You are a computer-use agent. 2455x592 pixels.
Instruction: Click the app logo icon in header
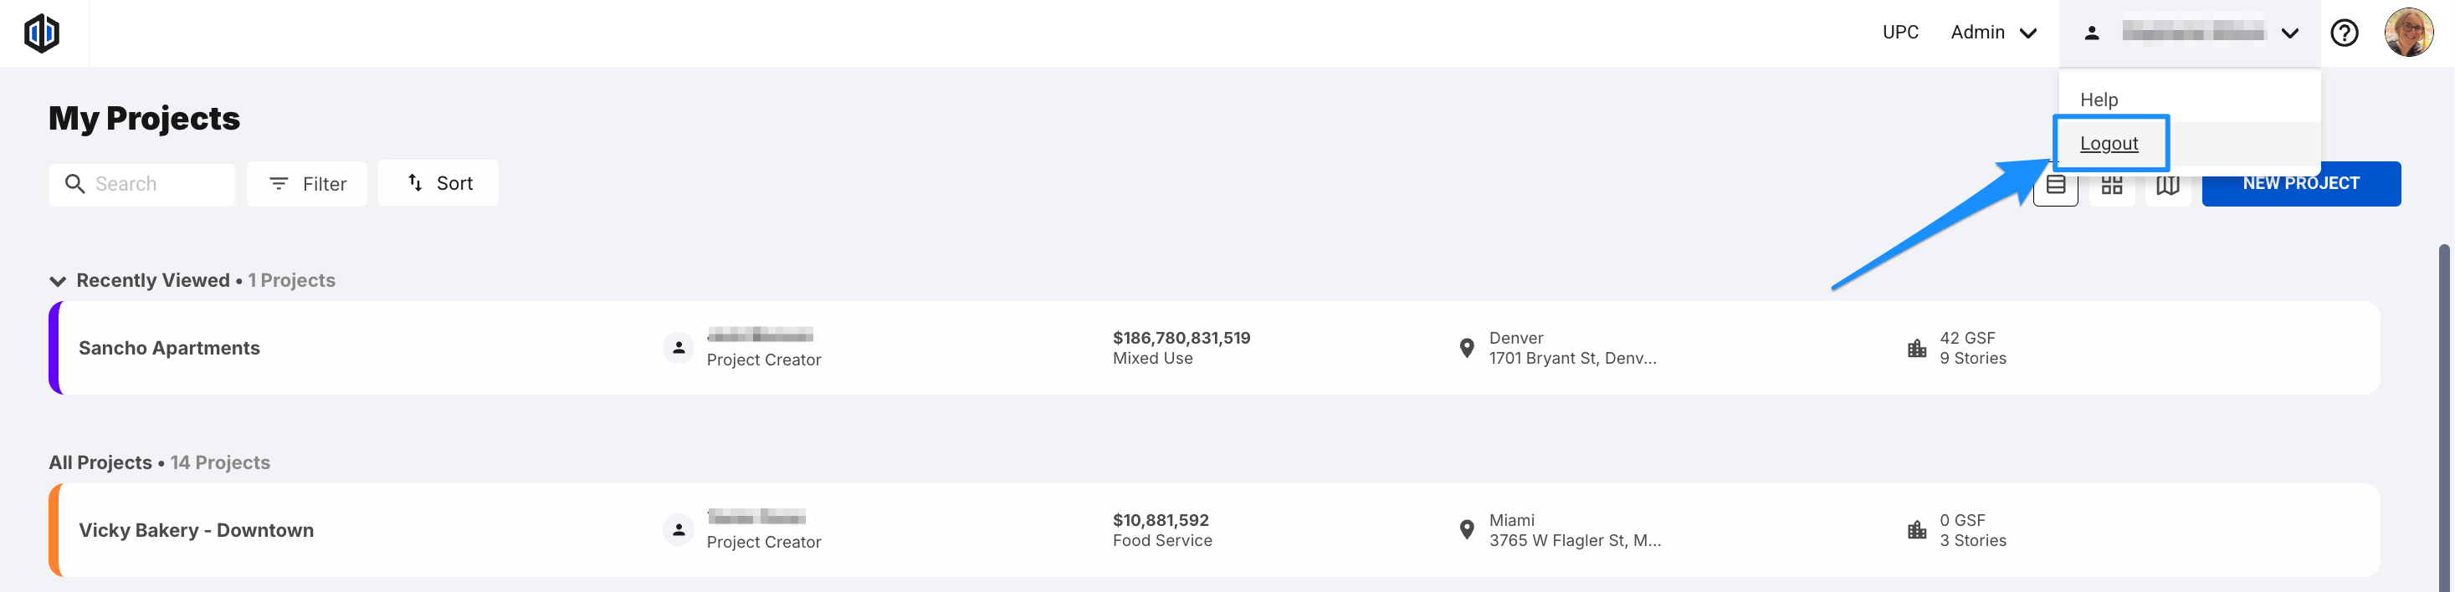coord(42,33)
